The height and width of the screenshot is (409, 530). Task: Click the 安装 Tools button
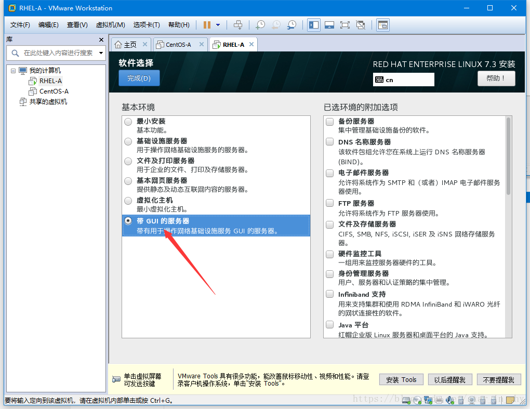pos(401,380)
